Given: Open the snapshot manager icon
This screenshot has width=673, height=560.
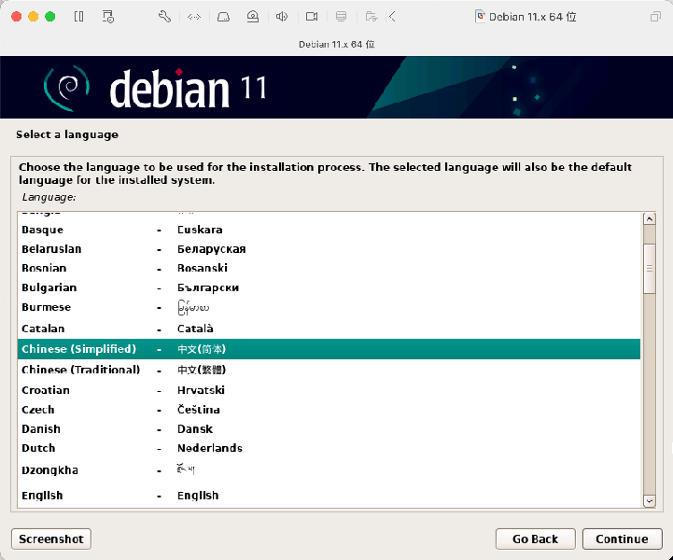Looking at the screenshot, I should (x=107, y=17).
